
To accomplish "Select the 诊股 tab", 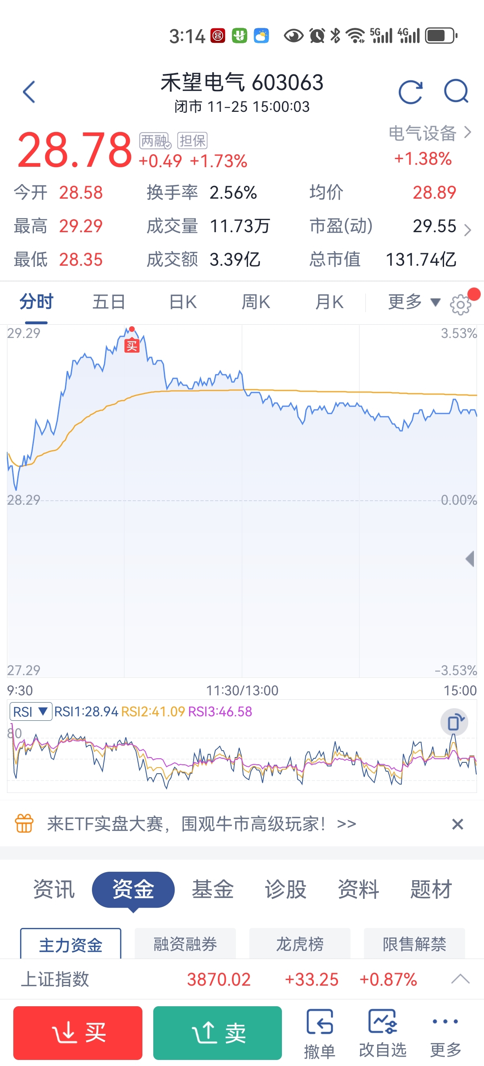I will (286, 889).
